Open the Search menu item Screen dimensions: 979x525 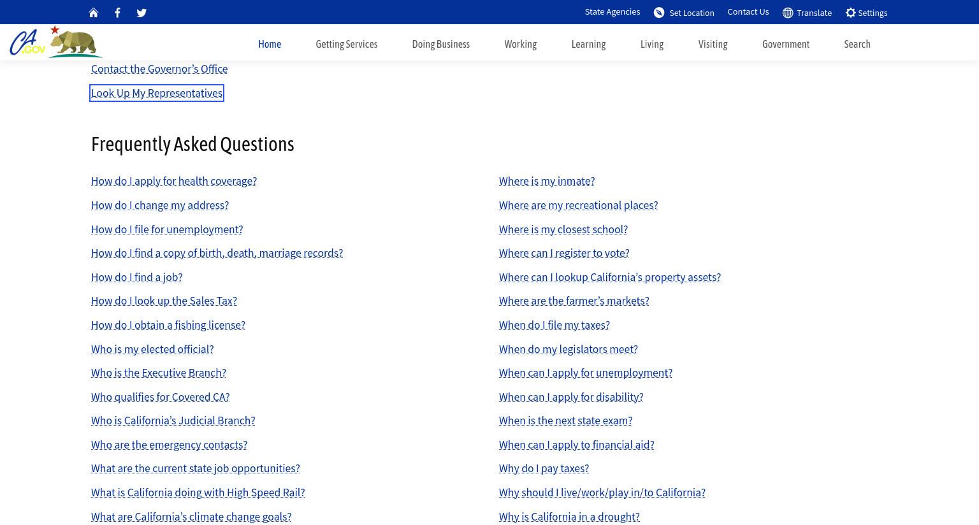pyautogui.click(x=857, y=44)
